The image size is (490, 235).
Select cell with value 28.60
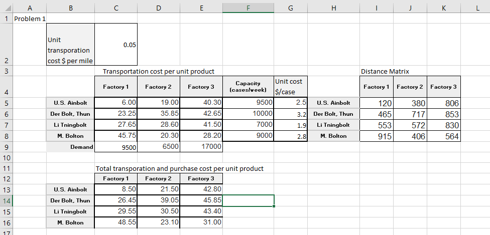click(x=159, y=125)
